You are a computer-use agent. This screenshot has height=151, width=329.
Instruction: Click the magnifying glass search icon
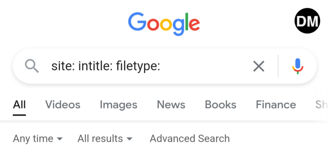pyautogui.click(x=32, y=66)
